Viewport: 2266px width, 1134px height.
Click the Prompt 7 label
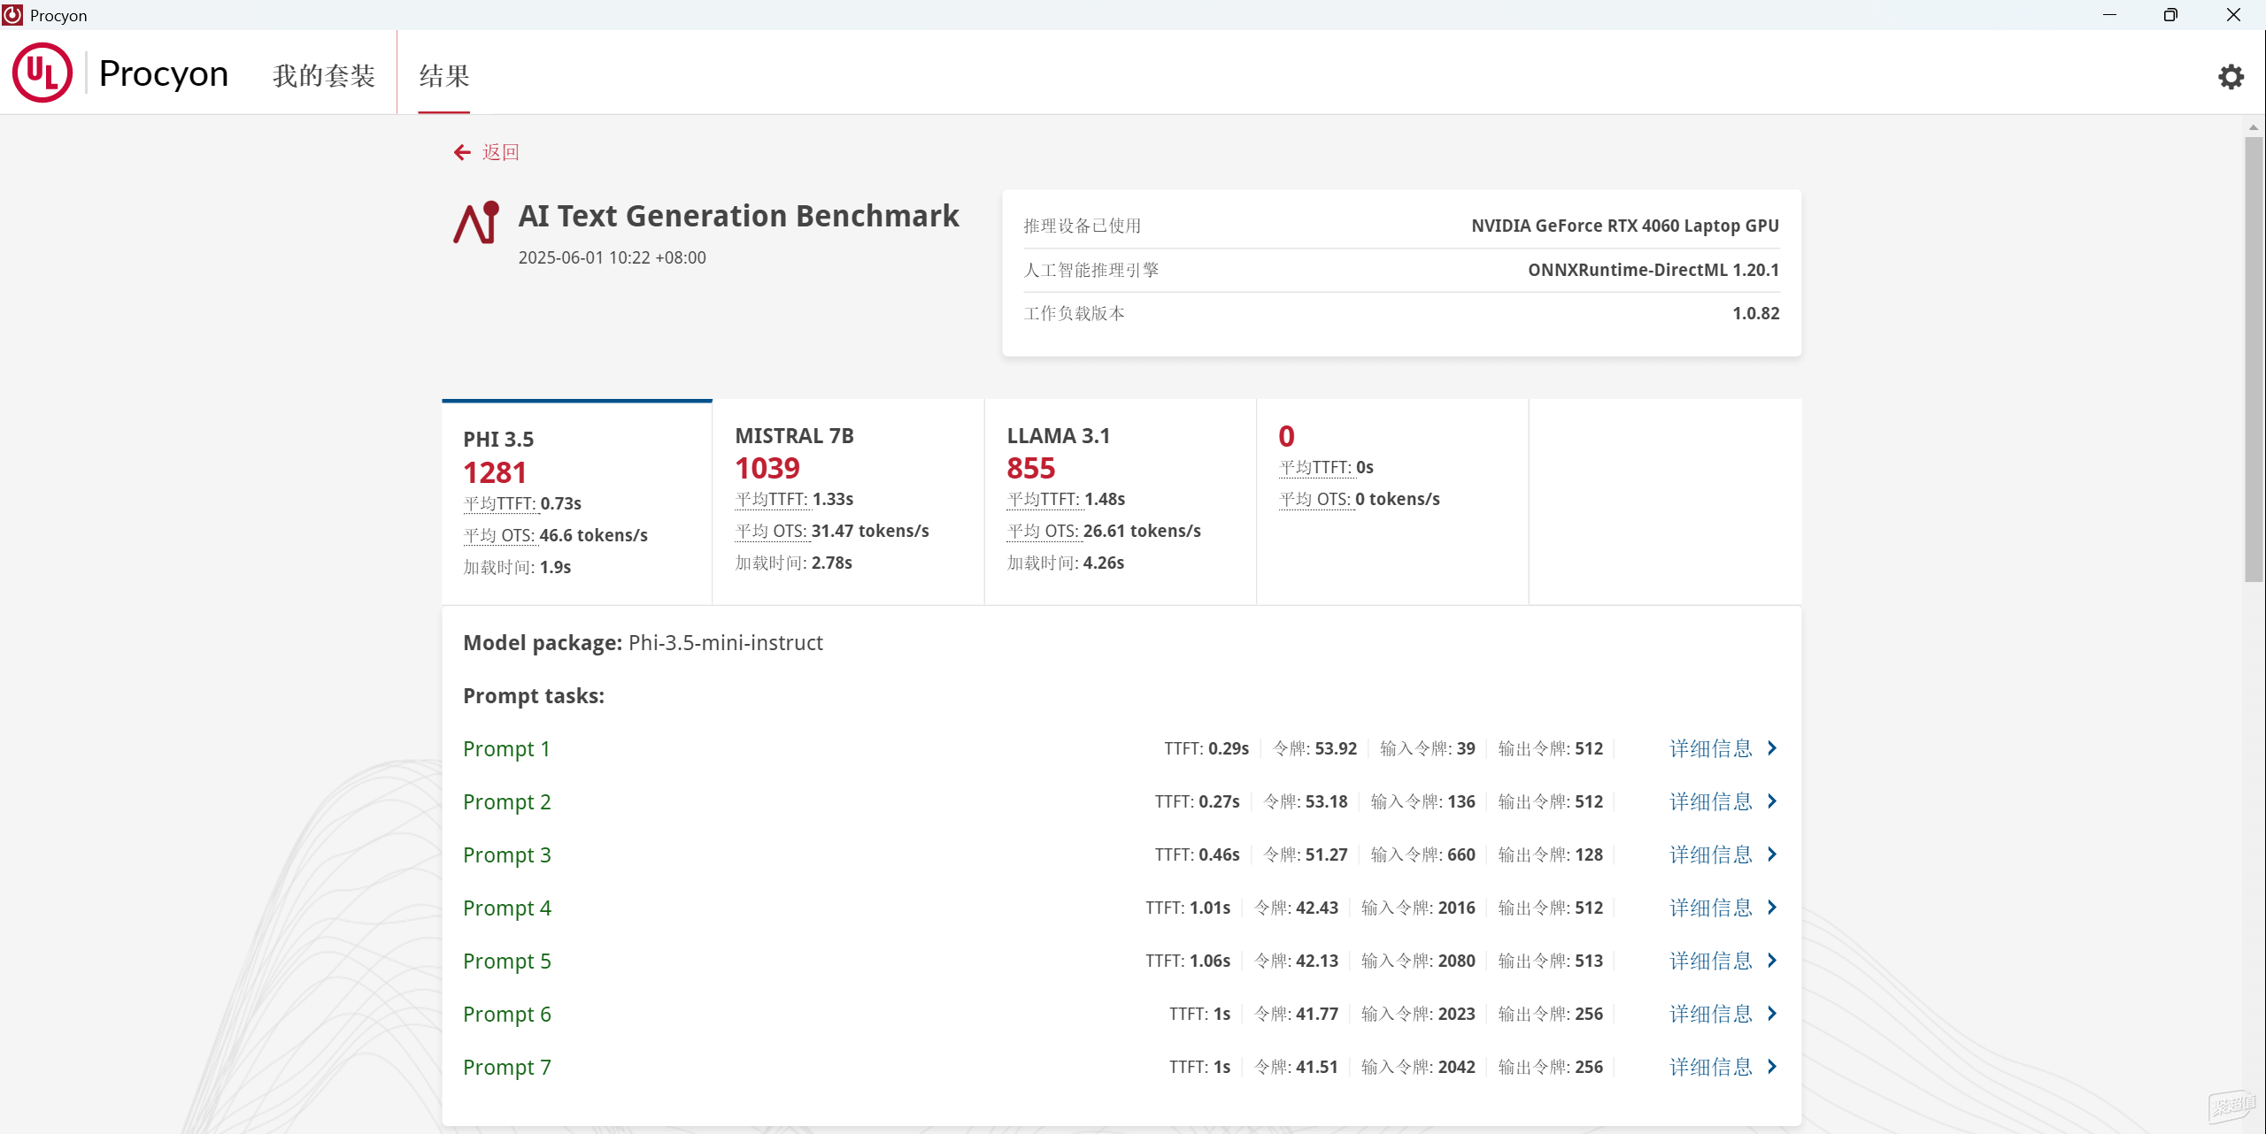click(x=506, y=1068)
